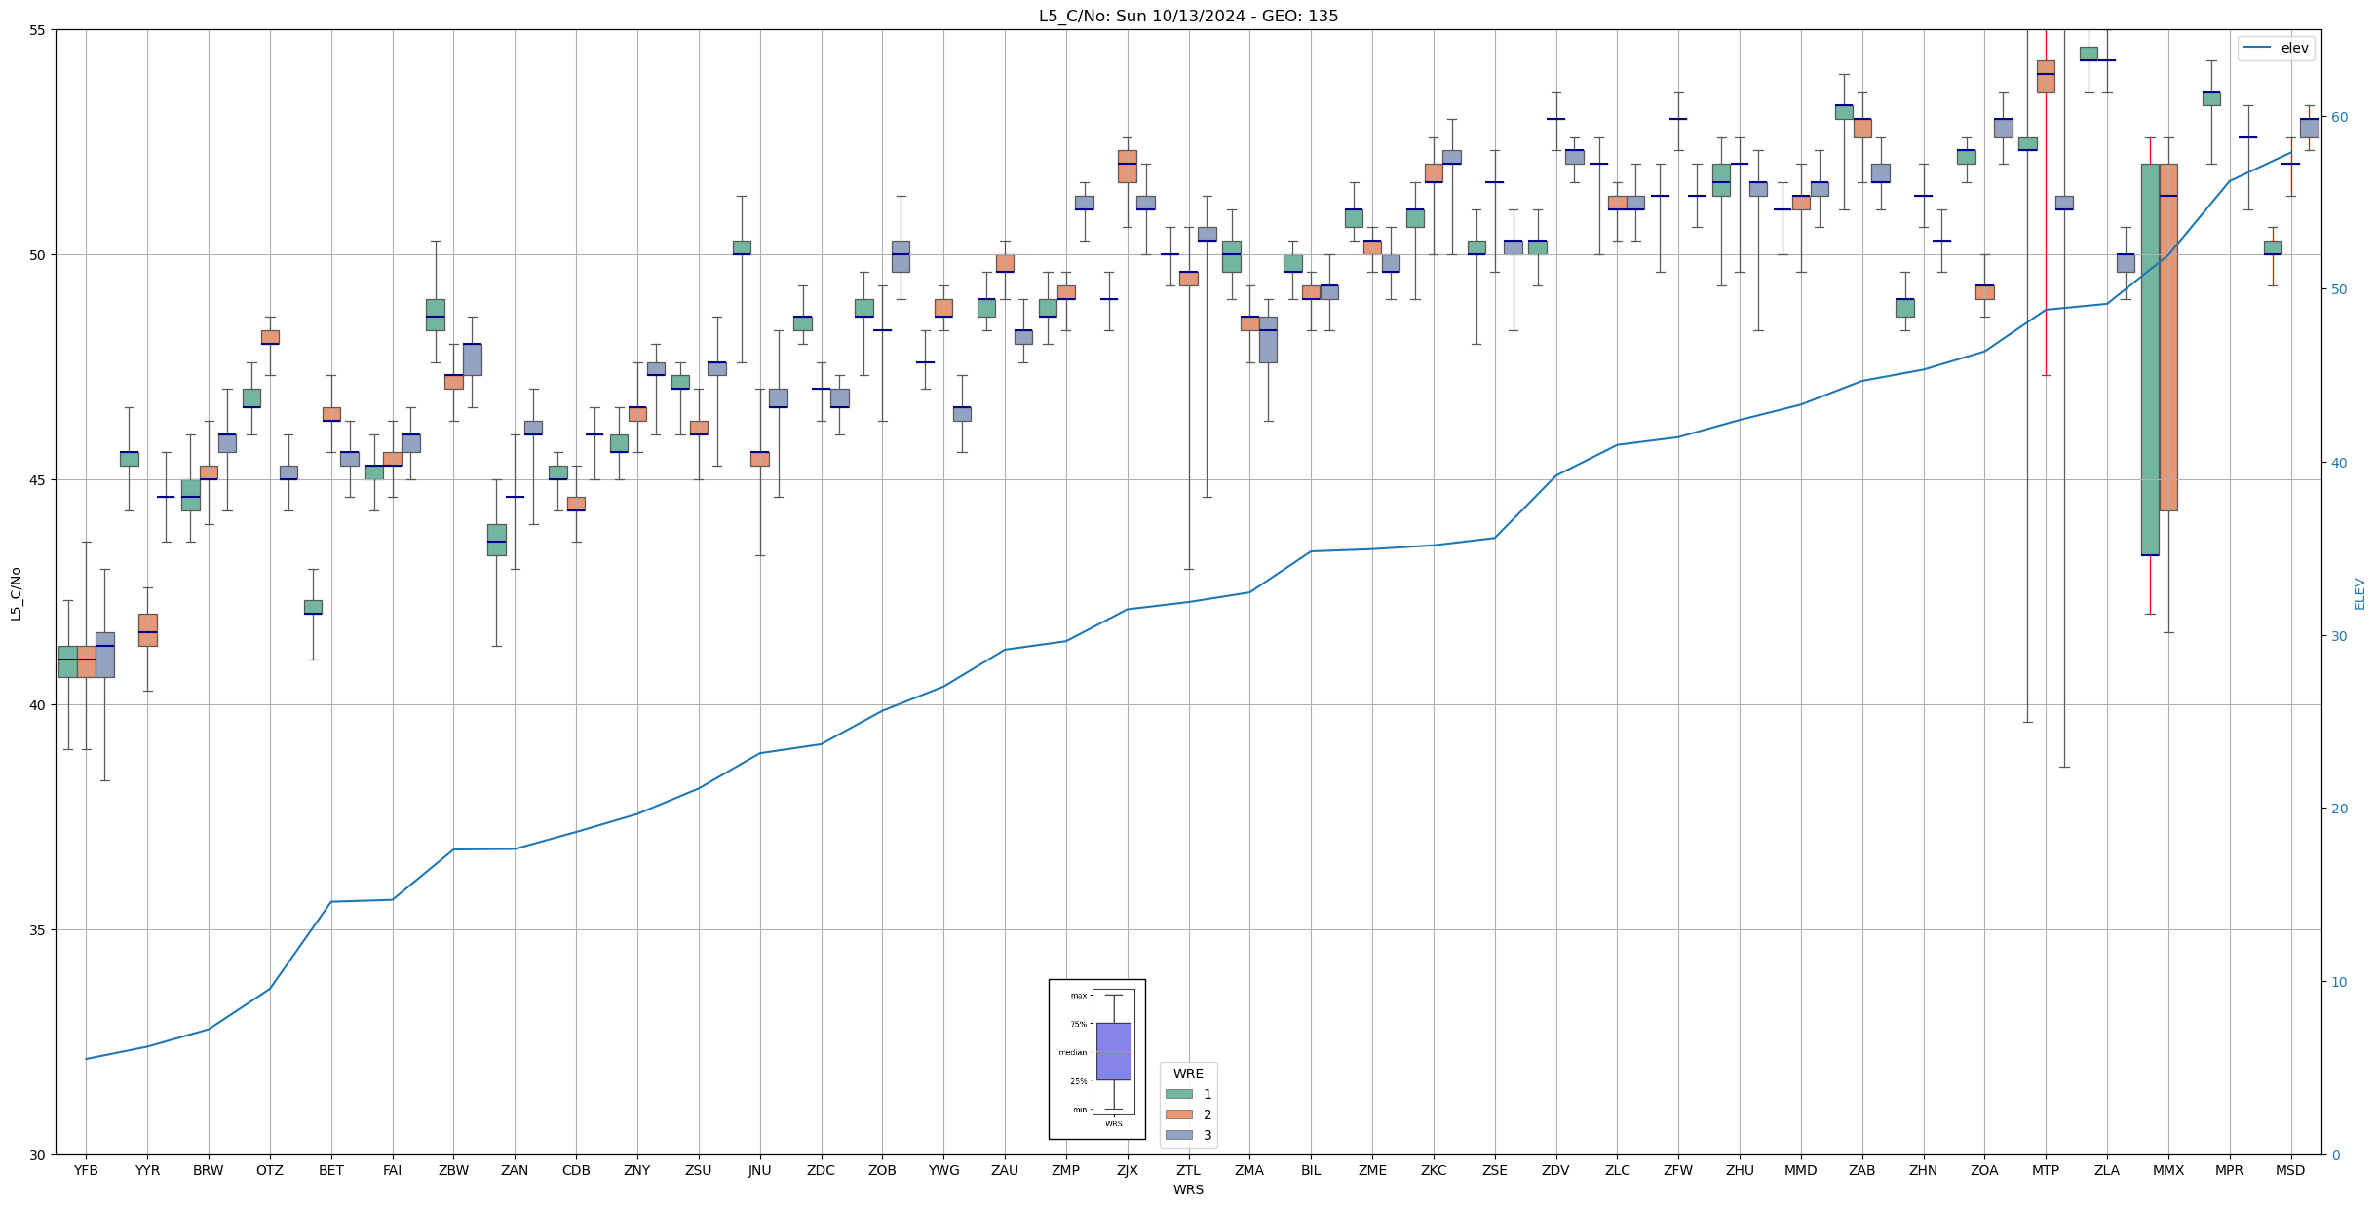Click the OTZ station label

click(x=270, y=1170)
